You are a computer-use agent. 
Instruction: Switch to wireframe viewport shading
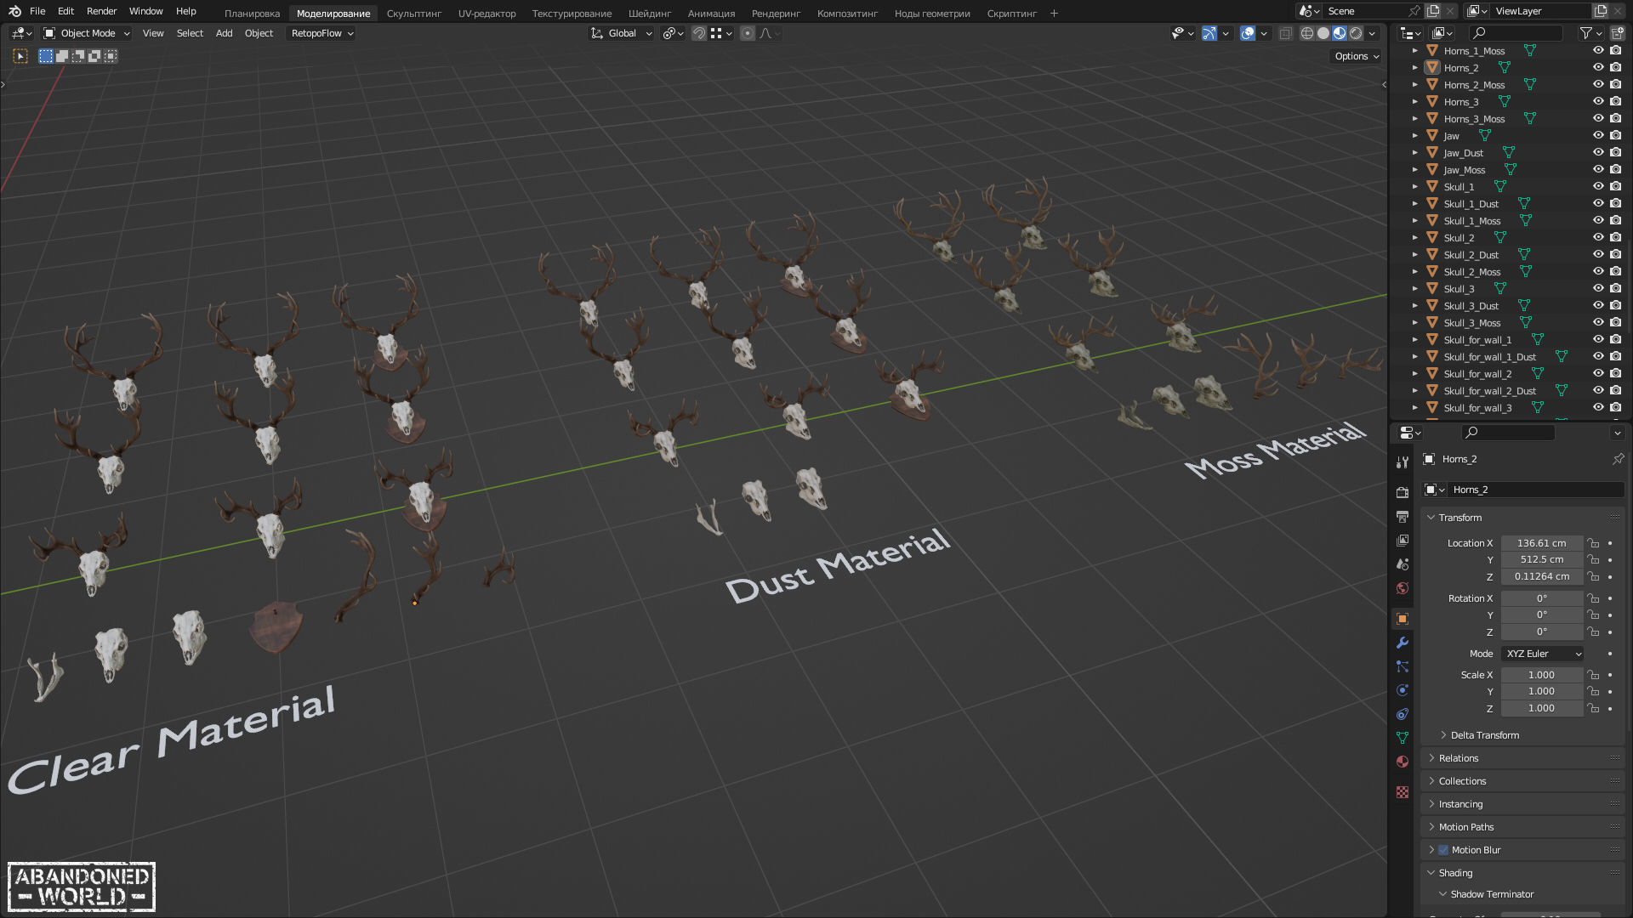coord(1307,33)
